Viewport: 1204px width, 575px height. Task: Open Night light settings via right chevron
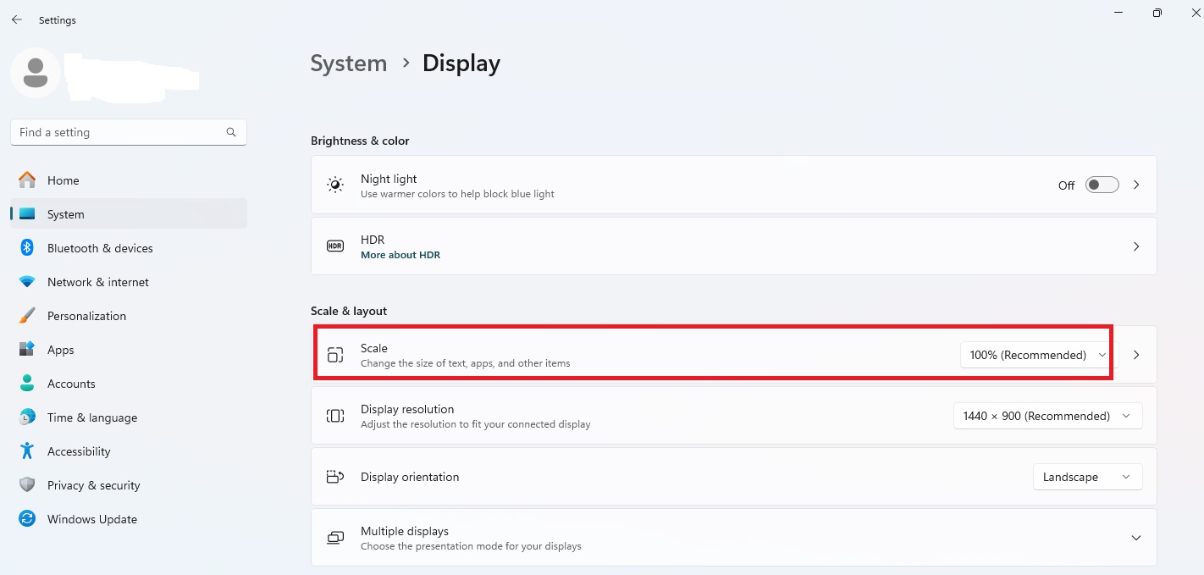coord(1136,185)
